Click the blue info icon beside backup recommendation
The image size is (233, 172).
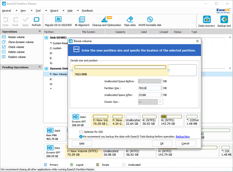coord(81,137)
